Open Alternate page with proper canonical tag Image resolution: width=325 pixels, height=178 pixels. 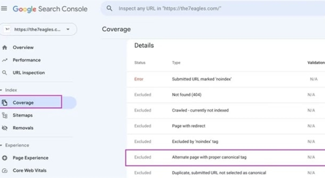[x=209, y=157]
